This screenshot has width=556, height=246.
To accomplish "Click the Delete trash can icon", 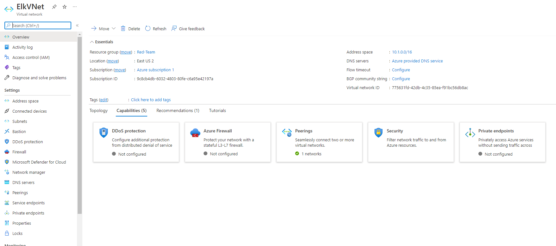I will [x=123, y=29].
